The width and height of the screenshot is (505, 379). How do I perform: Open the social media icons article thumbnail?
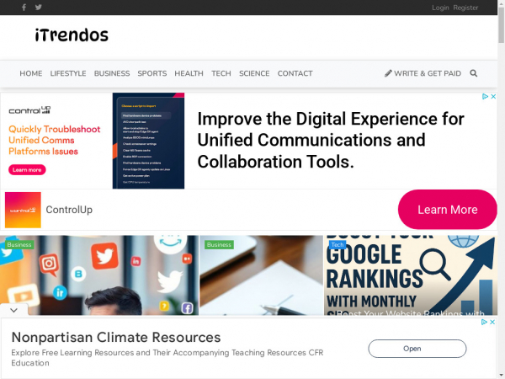pos(99,275)
